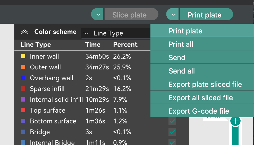Click the orange Outer wall color swatch
Image resolution: width=254 pixels, height=145 pixels.
pyautogui.click(x=23, y=67)
